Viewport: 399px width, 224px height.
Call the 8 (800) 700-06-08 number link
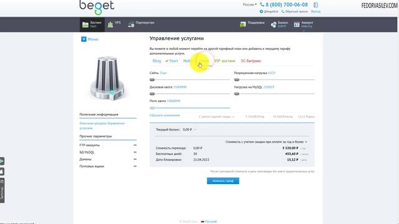point(287,4)
